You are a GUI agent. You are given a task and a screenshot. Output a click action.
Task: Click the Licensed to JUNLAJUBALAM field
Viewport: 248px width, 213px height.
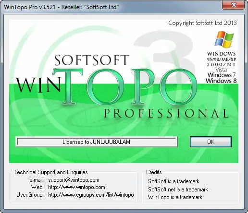(x=97, y=142)
